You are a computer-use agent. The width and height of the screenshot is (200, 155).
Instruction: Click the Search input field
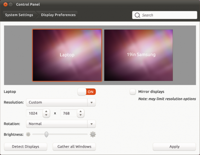click(x=165, y=15)
